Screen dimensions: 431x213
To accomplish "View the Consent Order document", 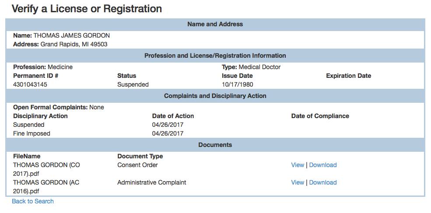I will [298, 165].
